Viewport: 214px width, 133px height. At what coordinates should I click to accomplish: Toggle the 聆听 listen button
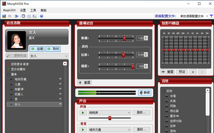[53, 49]
